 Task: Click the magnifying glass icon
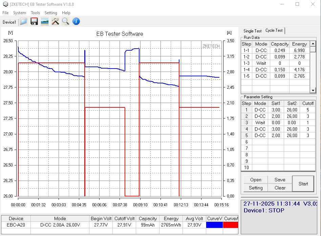point(65,22)
